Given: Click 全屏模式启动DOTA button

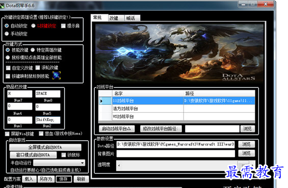Looking at the screenshot, I should pos(45,147).
